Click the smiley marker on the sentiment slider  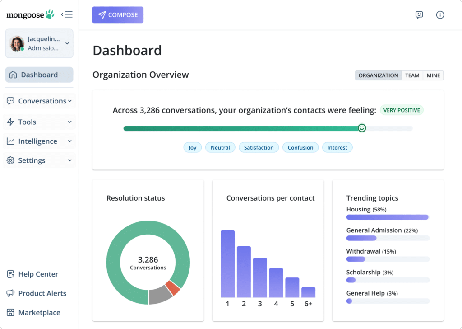pos(362,128)
